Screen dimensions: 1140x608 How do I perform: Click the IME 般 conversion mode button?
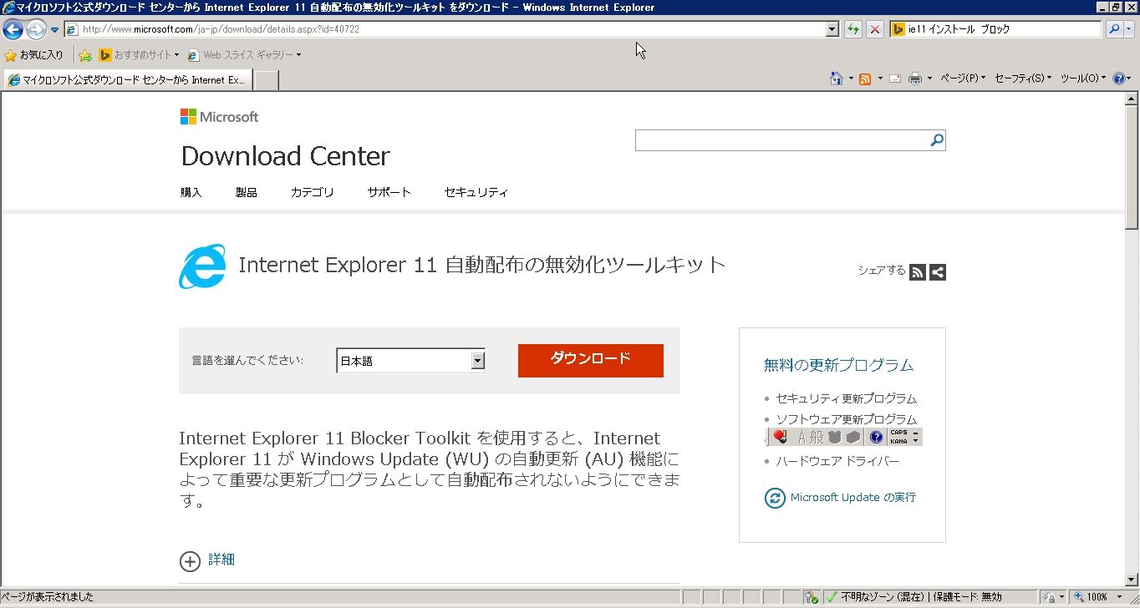click(x=817, y=437)
